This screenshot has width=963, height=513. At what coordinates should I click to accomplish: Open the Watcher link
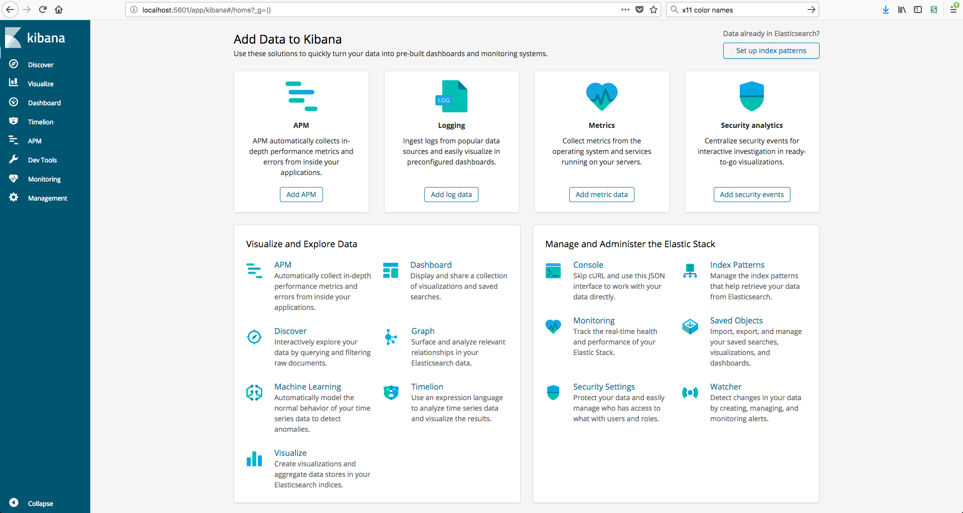726,387
